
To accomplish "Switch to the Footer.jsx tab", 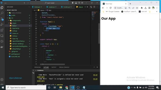I will click(66, 7).
